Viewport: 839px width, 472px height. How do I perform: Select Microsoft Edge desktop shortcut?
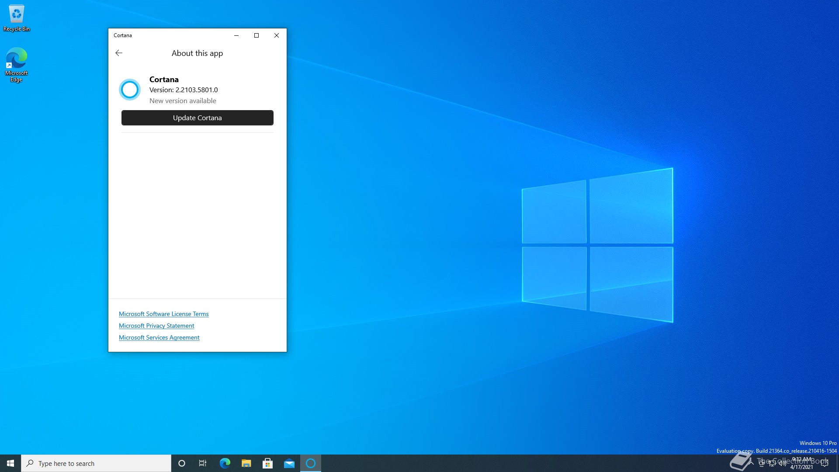(17, 65)
